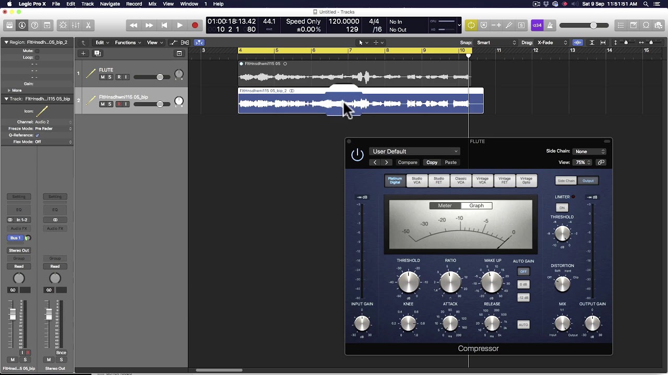Add a new track with plus button
The width and height of the screenshot is (668, 375).
[x=83, y=53]
